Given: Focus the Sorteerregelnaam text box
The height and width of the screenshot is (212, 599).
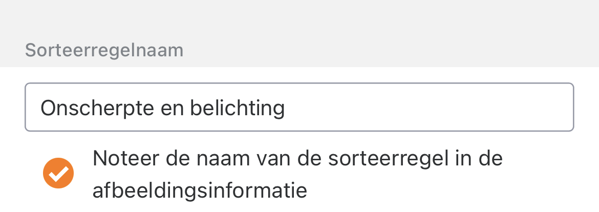Looking at the screenshot, I should pos(299,108).
